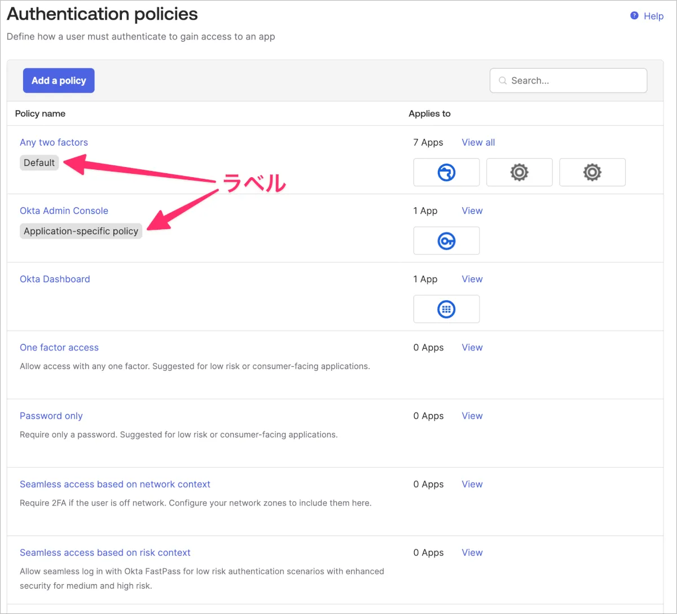Click the first gray gear app icon

[519, 172]
